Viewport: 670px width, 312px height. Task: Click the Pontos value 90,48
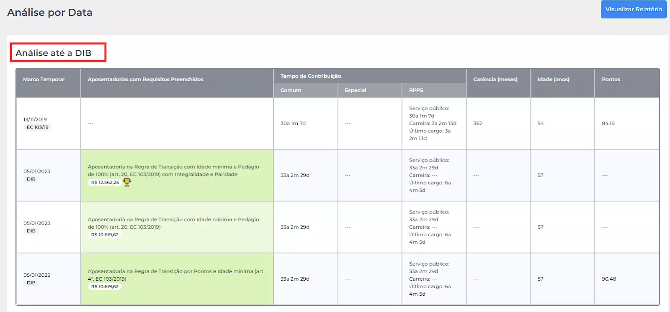609,279
